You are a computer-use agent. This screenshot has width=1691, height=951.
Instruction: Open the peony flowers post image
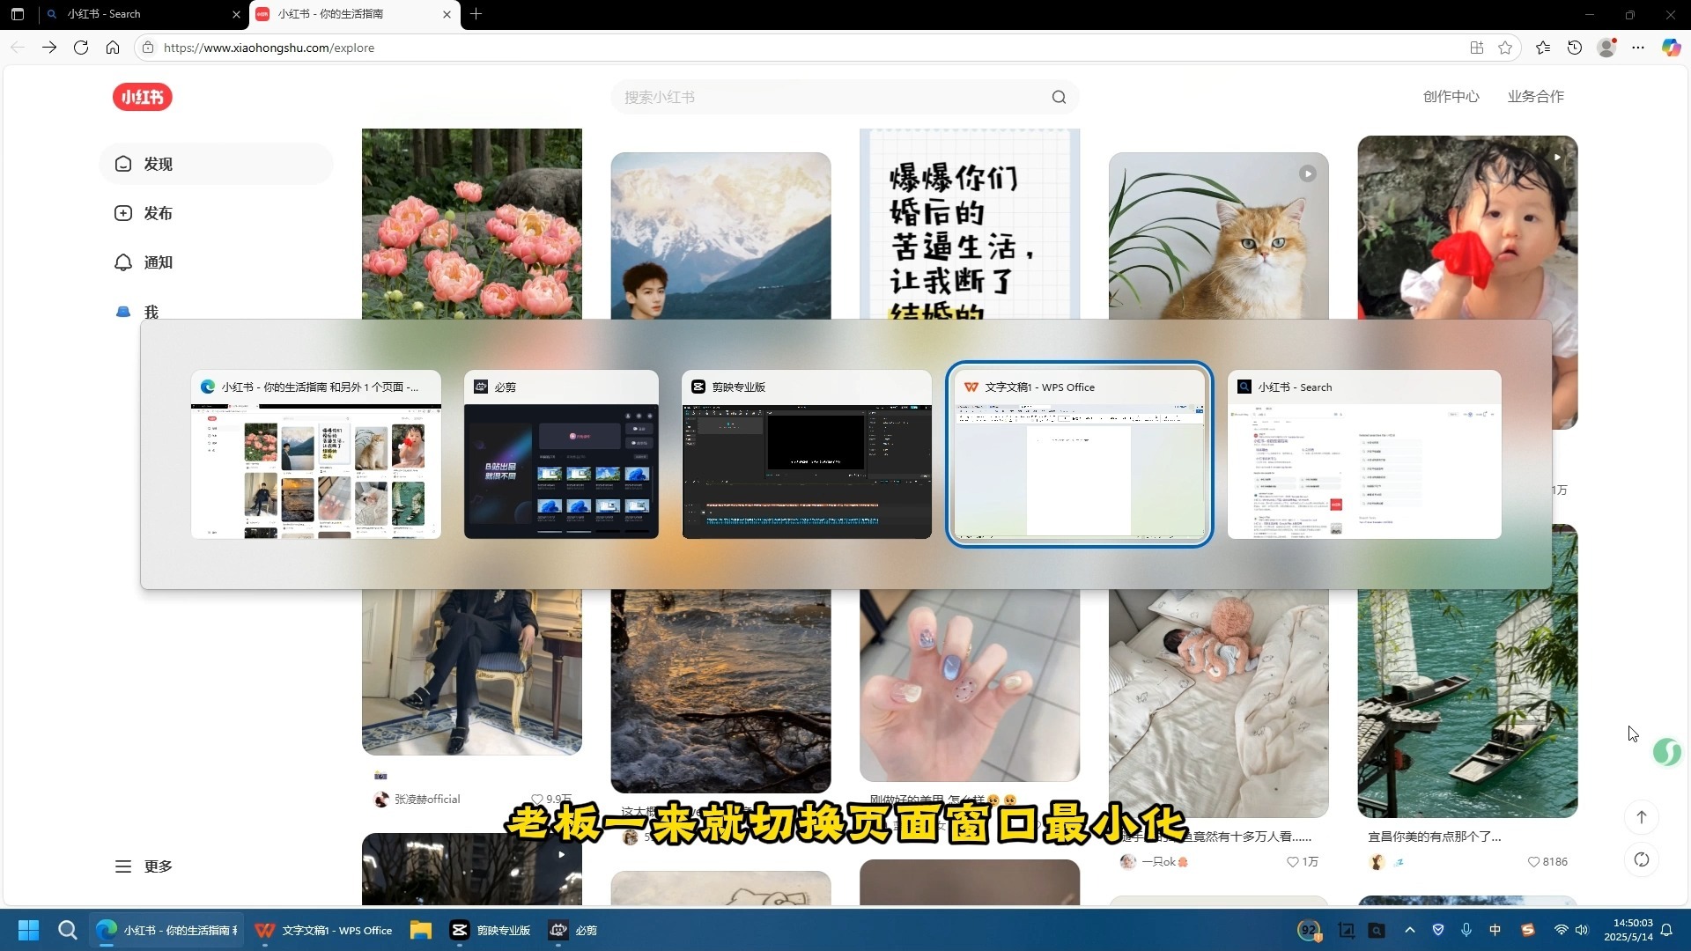(x=471, y=224)
